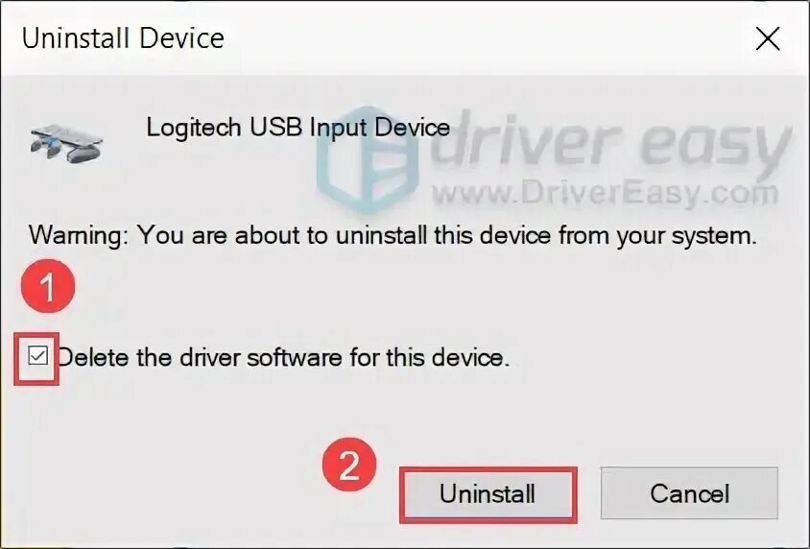Click the checkmark inside the highlighted box
Viewport: 810px width, 549px height.
point(37,356)
